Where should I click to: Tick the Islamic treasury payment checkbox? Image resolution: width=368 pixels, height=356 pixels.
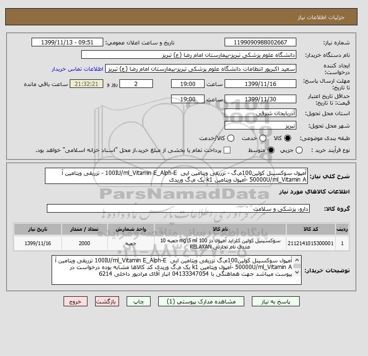click(x=227, y=150)
